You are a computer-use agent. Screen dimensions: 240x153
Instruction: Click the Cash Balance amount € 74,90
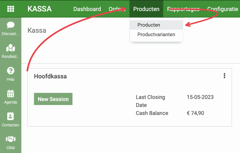(x=195, y=113)
